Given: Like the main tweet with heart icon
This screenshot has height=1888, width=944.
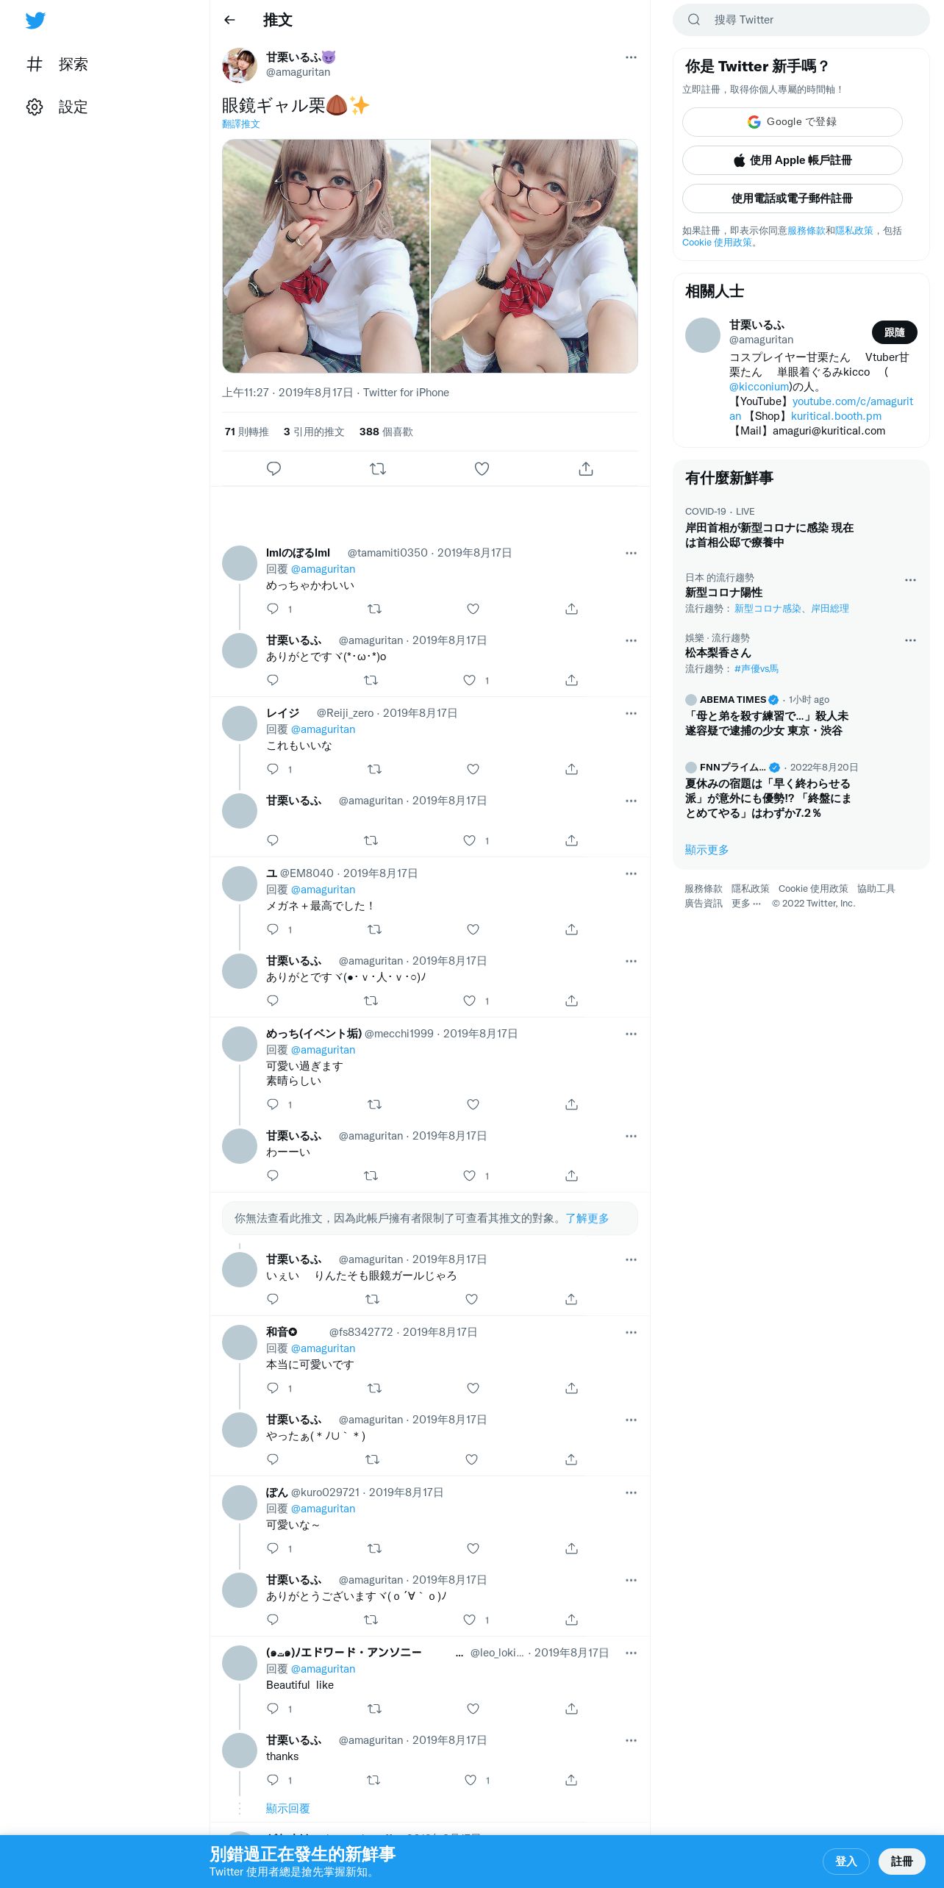Looking at the screenshot, I should pos(482,468).
